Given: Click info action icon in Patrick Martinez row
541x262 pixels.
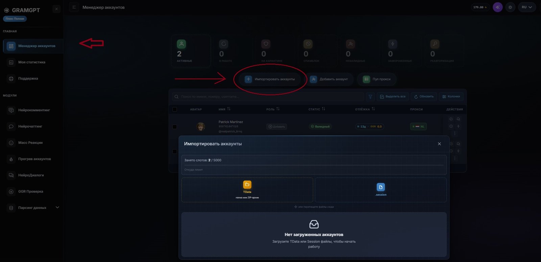Looking at the screenshot, I should [x=451, y=126].
